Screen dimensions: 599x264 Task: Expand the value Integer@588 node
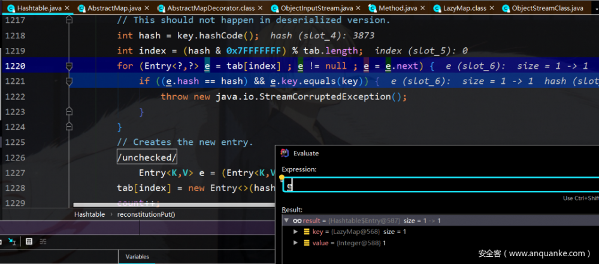pyautogui.click(x=296, y=243)
